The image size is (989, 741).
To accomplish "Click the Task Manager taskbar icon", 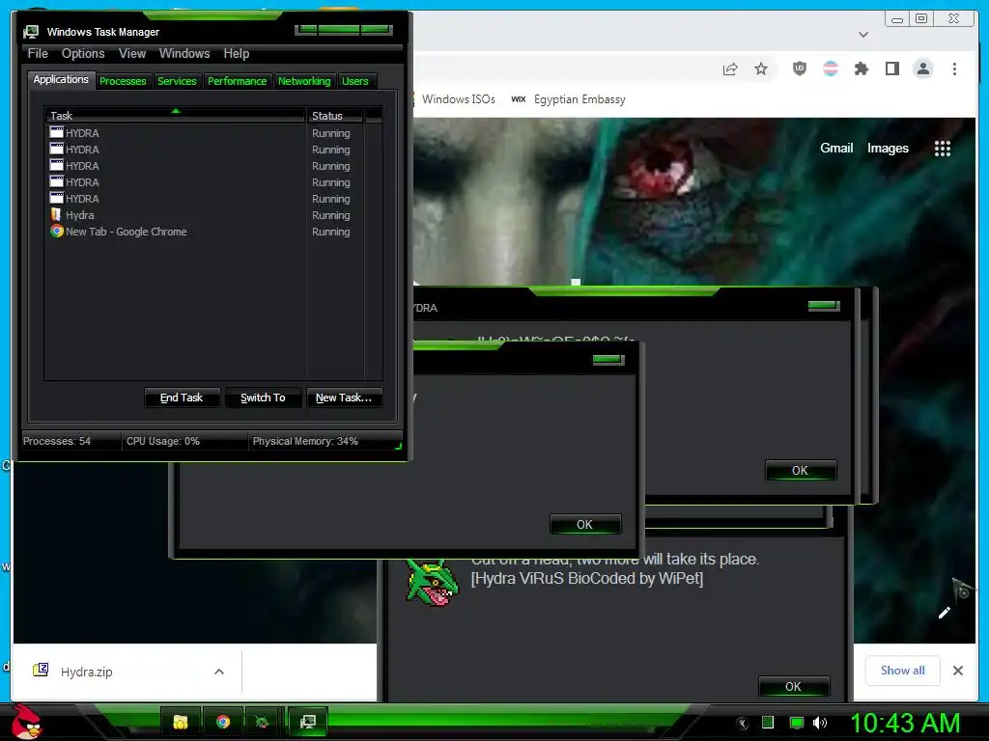I will (307, 722).
